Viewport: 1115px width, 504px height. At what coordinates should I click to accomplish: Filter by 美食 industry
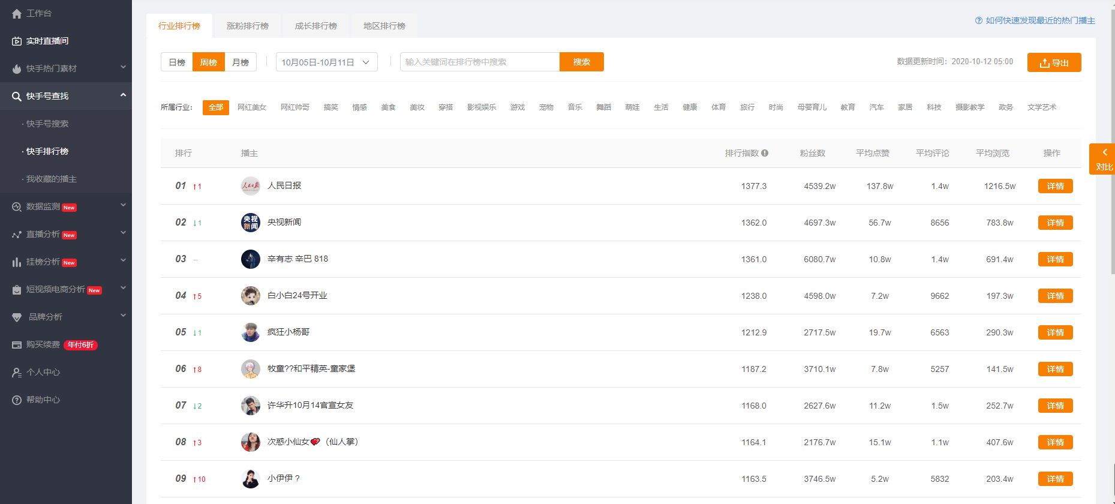[x=389, y=107]
